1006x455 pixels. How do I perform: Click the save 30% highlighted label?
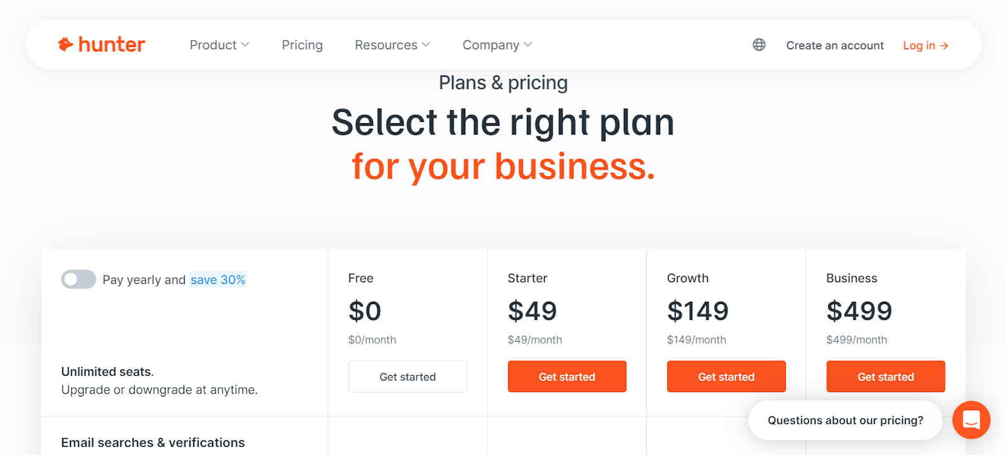pyautogui.click(x=218, y=280)
